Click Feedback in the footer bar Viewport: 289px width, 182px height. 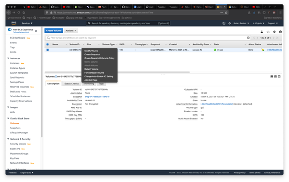click(13, 173)
